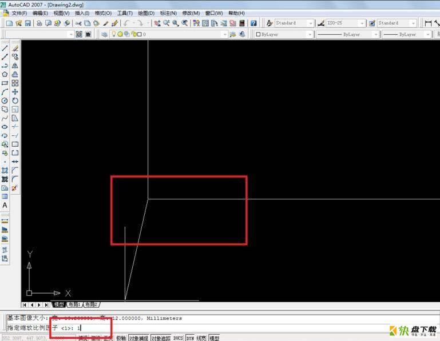
Task: Select the Move modify tool
Action: 15,92
